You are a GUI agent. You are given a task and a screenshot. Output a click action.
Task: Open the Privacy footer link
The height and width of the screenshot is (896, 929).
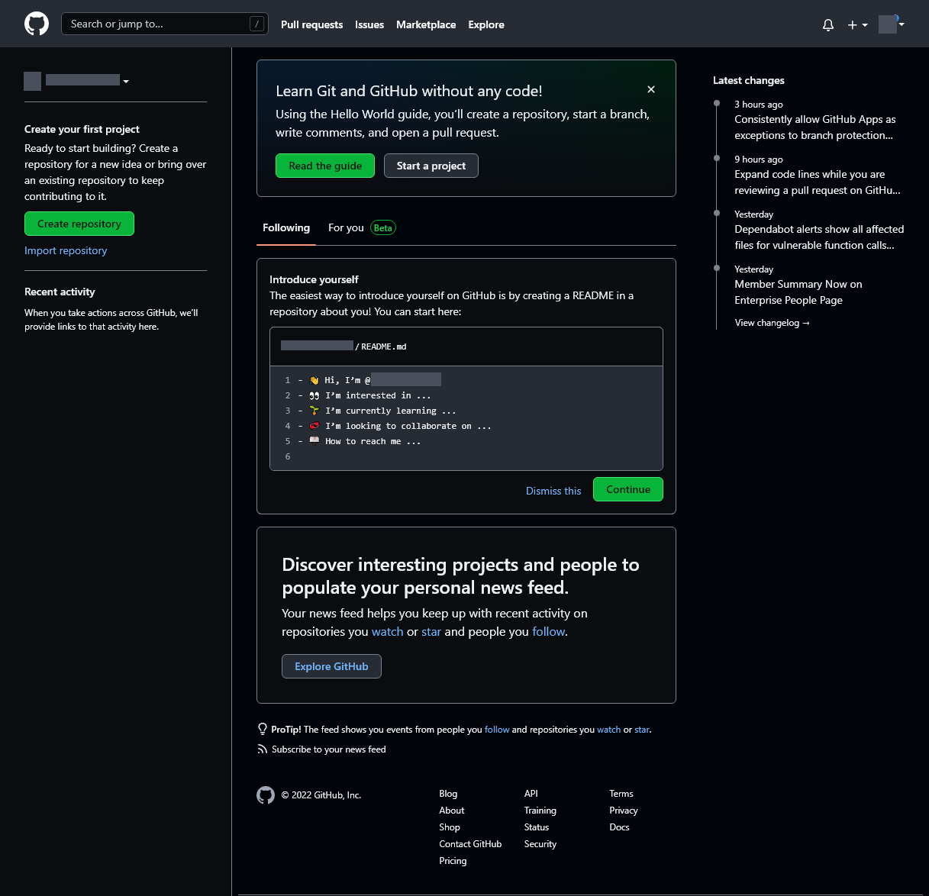coord(624,811)
